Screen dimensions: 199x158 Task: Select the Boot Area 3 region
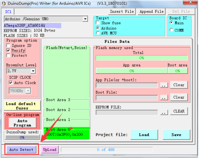click(x=67, y=103)
